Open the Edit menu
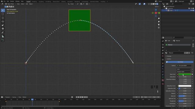This screenshot has width=195, height=109. [8, 1]
